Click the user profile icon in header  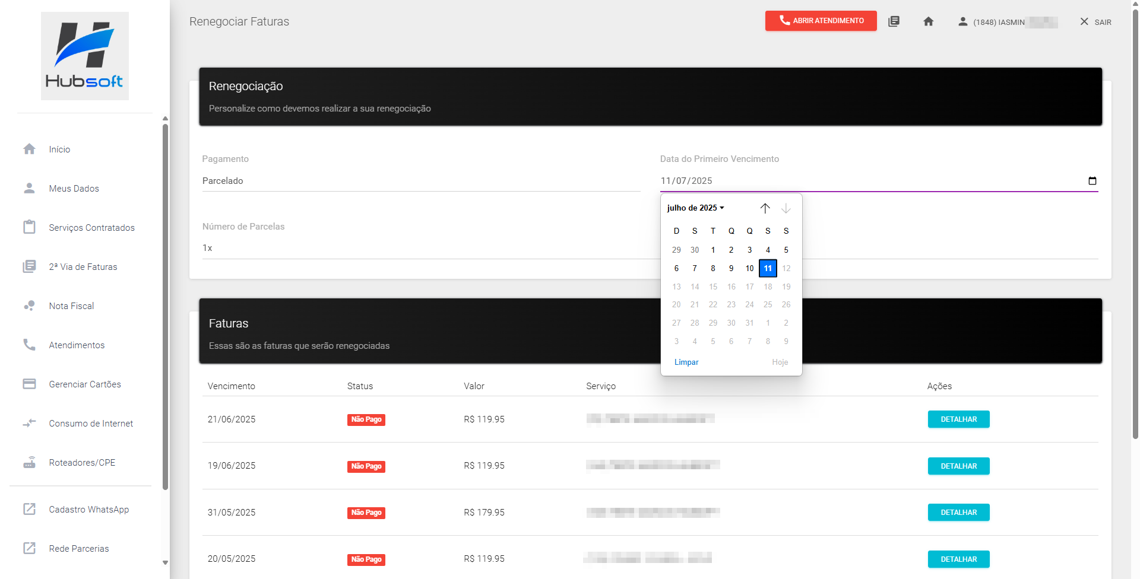tap(963, 21)
